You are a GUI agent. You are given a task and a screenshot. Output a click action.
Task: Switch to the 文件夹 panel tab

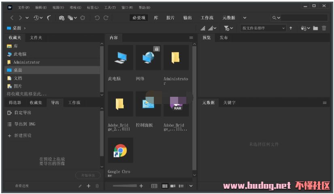coord(36,38)
